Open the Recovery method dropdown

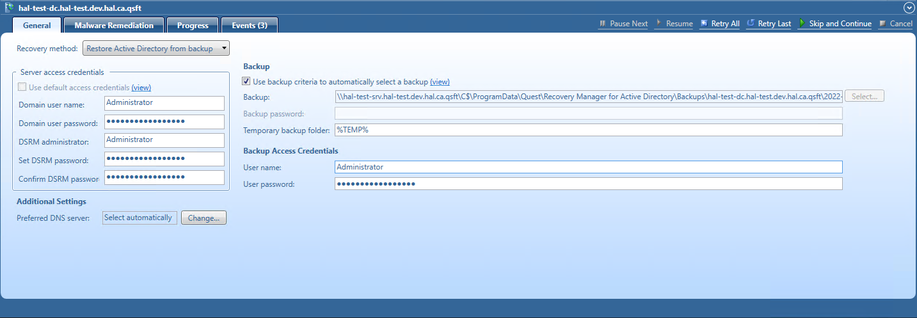point(156,49)
